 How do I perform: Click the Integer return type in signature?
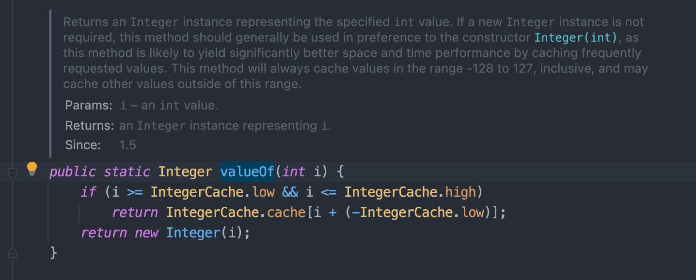(186, 172)
